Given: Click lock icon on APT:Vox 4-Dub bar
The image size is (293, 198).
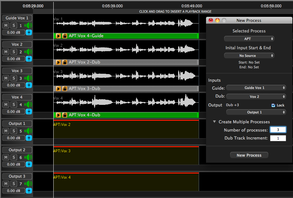Looking at the screenshot, I should [x=64, y=115].
